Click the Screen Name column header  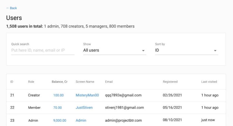tap(85, 82)
